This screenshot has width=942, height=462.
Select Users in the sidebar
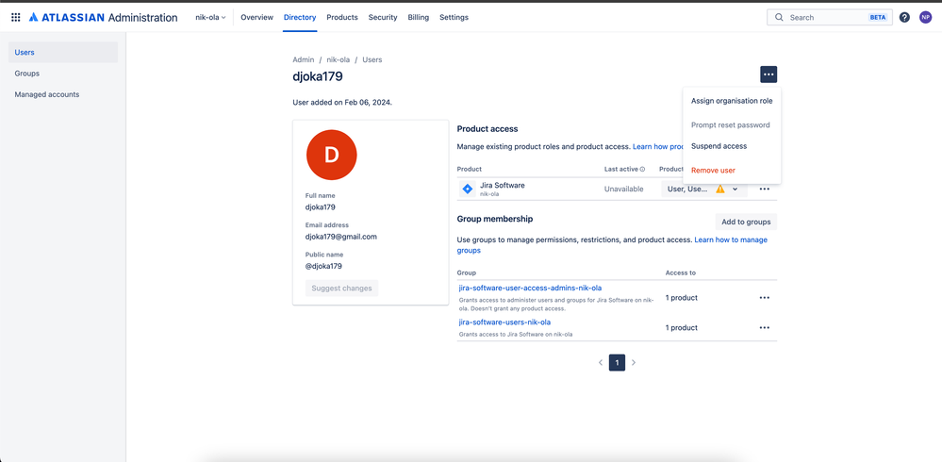click(63, 52)
